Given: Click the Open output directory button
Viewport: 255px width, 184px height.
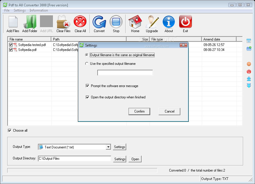Looking at the screenshot, I should [x=135, y=159].
